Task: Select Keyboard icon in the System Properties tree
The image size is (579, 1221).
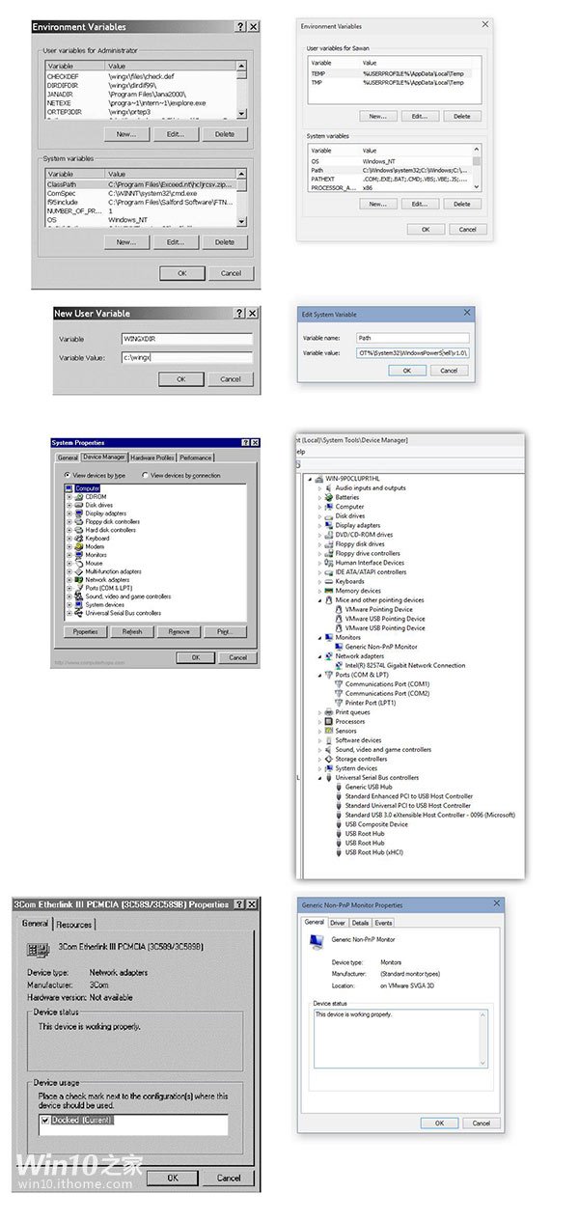Action: (79, 538)
